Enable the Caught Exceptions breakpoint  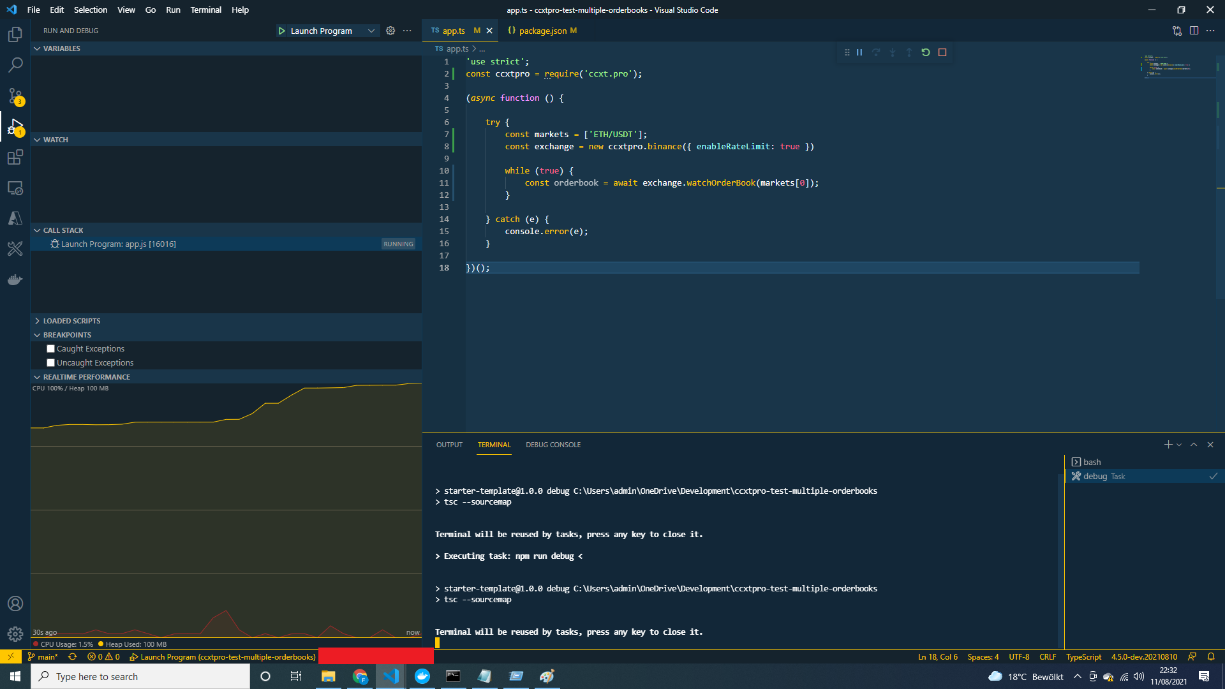coord(50,348)
